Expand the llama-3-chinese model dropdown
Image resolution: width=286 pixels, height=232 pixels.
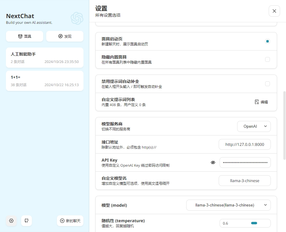(228, 205)
